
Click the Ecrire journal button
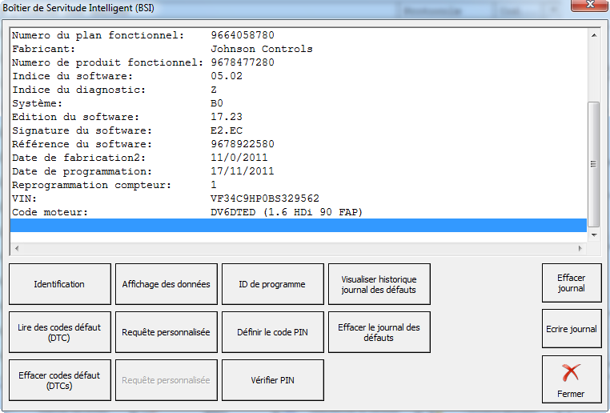point(572,329)
